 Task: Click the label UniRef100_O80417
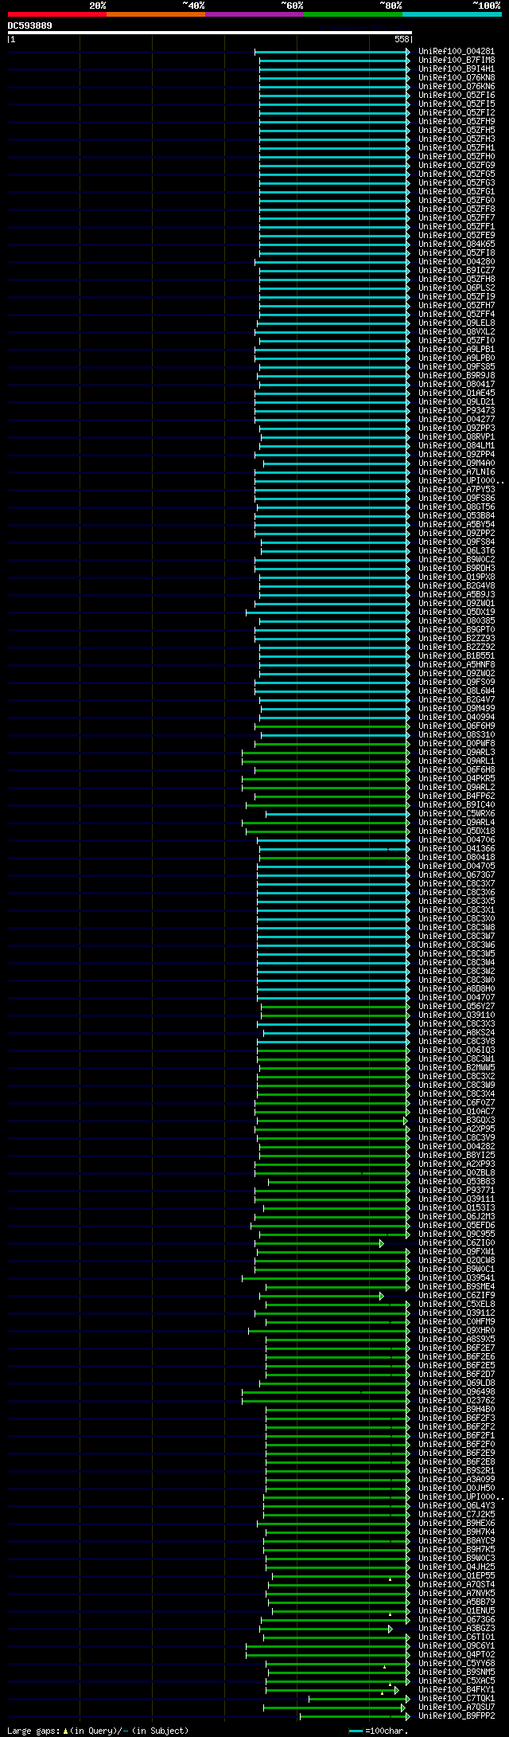point(457,385)
